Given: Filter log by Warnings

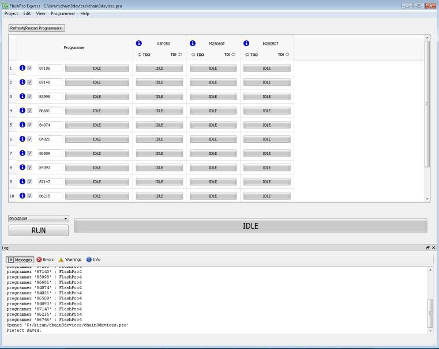Looking at the screenshot, I should coord(70,260).
